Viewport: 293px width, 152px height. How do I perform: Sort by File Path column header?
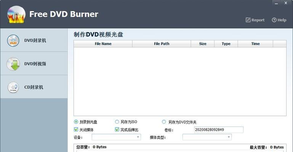pyautogui.click(x=162, y=44)
